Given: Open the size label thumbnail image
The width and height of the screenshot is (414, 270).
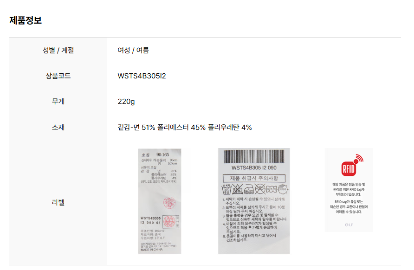Looking at the screenshot, I should click(160, 201).
